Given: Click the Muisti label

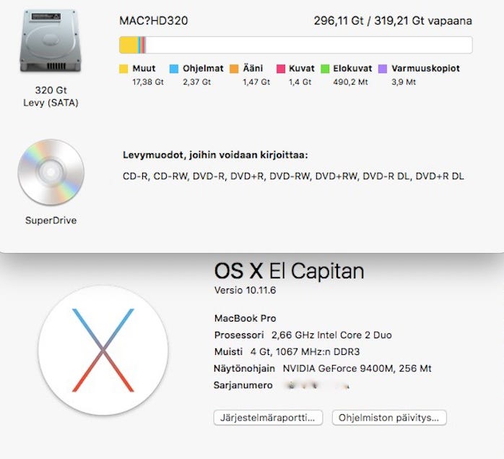Looking at the screenshot, I should (228, 352).
